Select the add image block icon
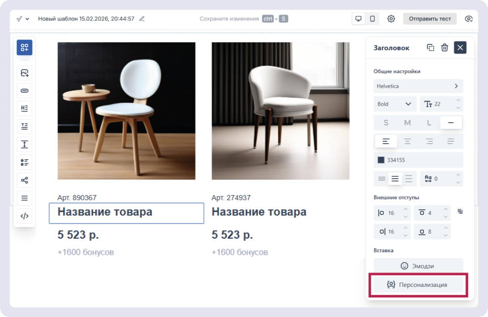Viewport: 488px width, 317px height. click(24, 73)
